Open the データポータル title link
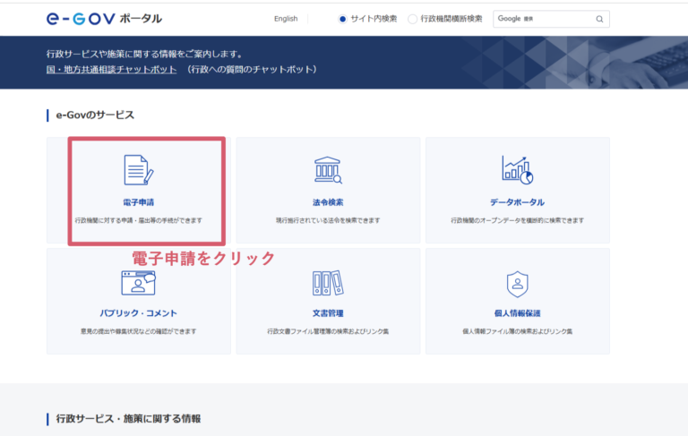This screenshot has width=688, height=436. tap(517, 202)
